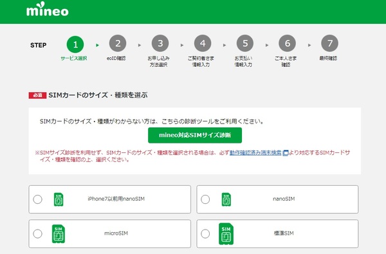Open the 動作確認済み端末検索 link
Image resolution: width=386 pixels, height=254 pixels.
tap(255, 153)
